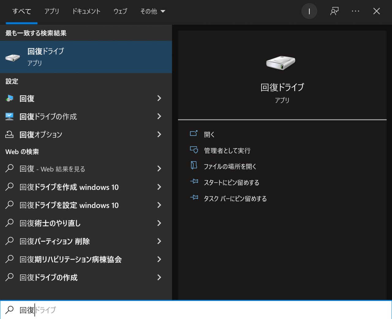Switch to the ドキュメント tab
Viewport: 392px width, 319px height.
86,11
